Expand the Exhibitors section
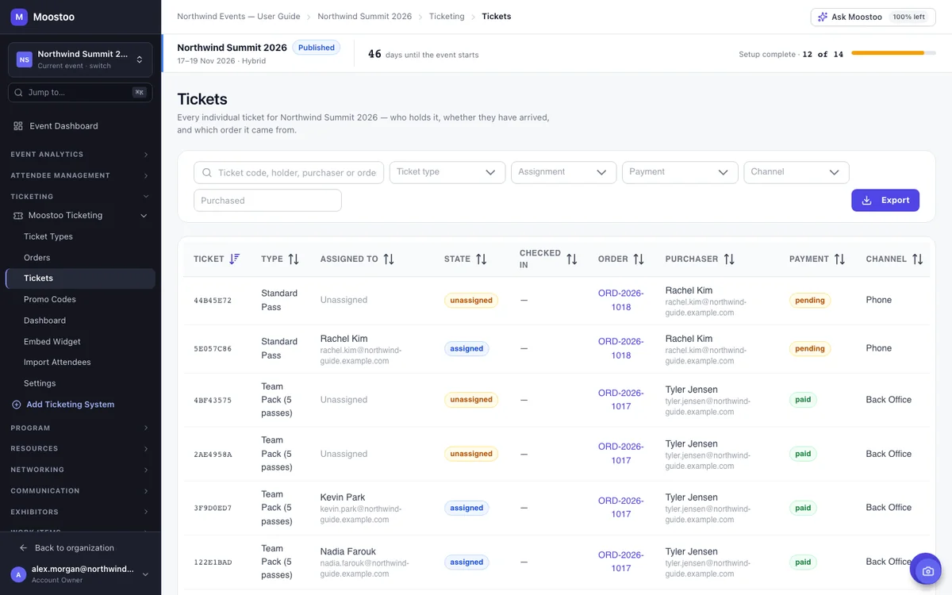The width and height of the screenshot is (952, 595). pyautogui.click(x=80, y=512)
